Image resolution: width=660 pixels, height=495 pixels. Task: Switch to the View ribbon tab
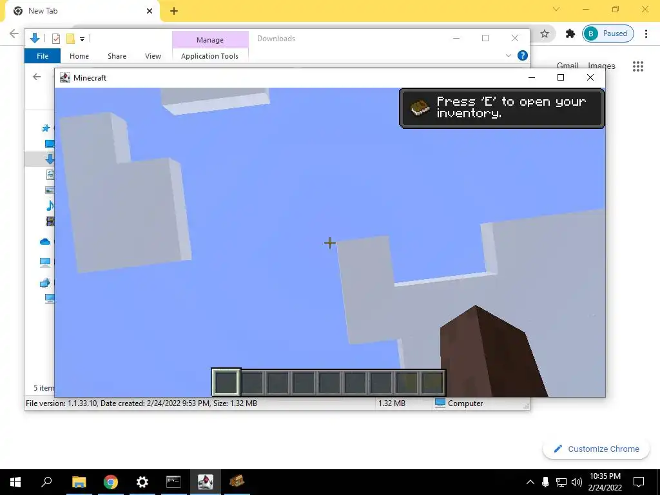pos(153,56)
